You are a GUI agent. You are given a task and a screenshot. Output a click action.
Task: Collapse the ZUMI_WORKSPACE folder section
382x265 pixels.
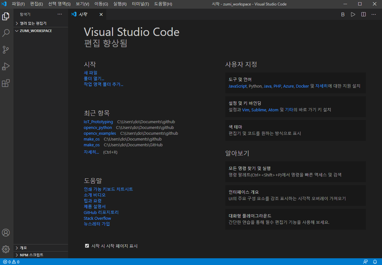click(x=41, y=31)
